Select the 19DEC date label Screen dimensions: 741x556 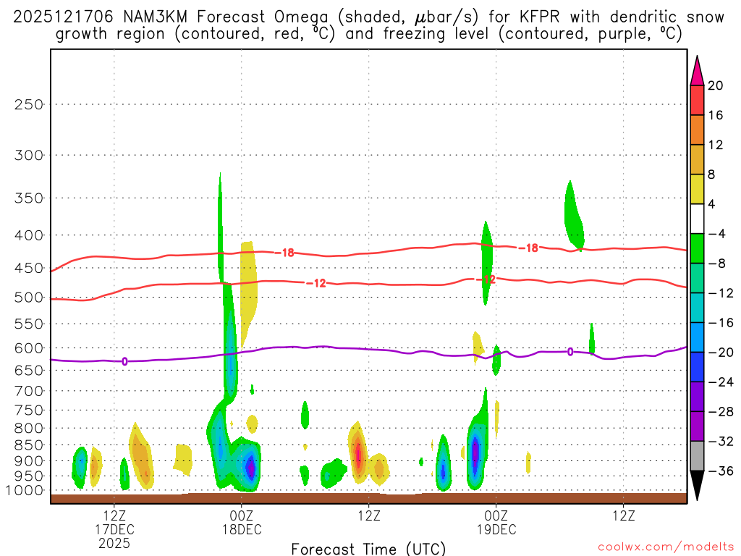point(496,529)
